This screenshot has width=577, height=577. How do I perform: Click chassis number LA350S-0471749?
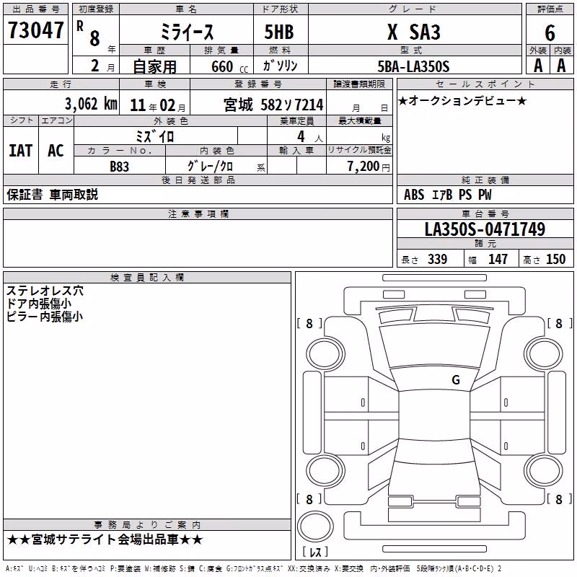(x=485, y=229)
